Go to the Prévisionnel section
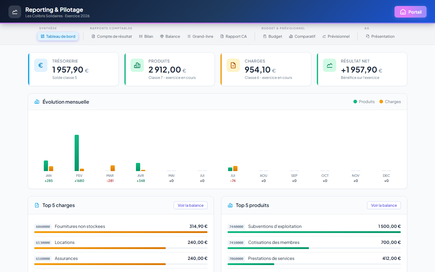The image size is (435, 272). pos(336,36)
